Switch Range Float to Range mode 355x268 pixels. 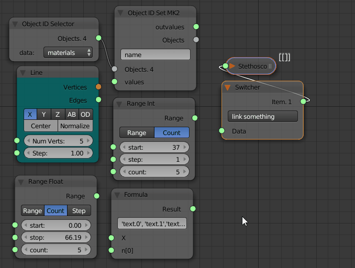[x=32, y=211]
